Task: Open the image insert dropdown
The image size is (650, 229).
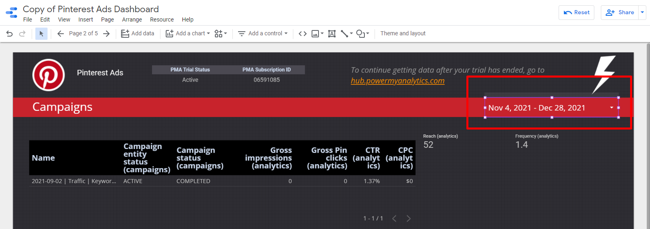Action: pyautogui.click(x=317, y=34)
